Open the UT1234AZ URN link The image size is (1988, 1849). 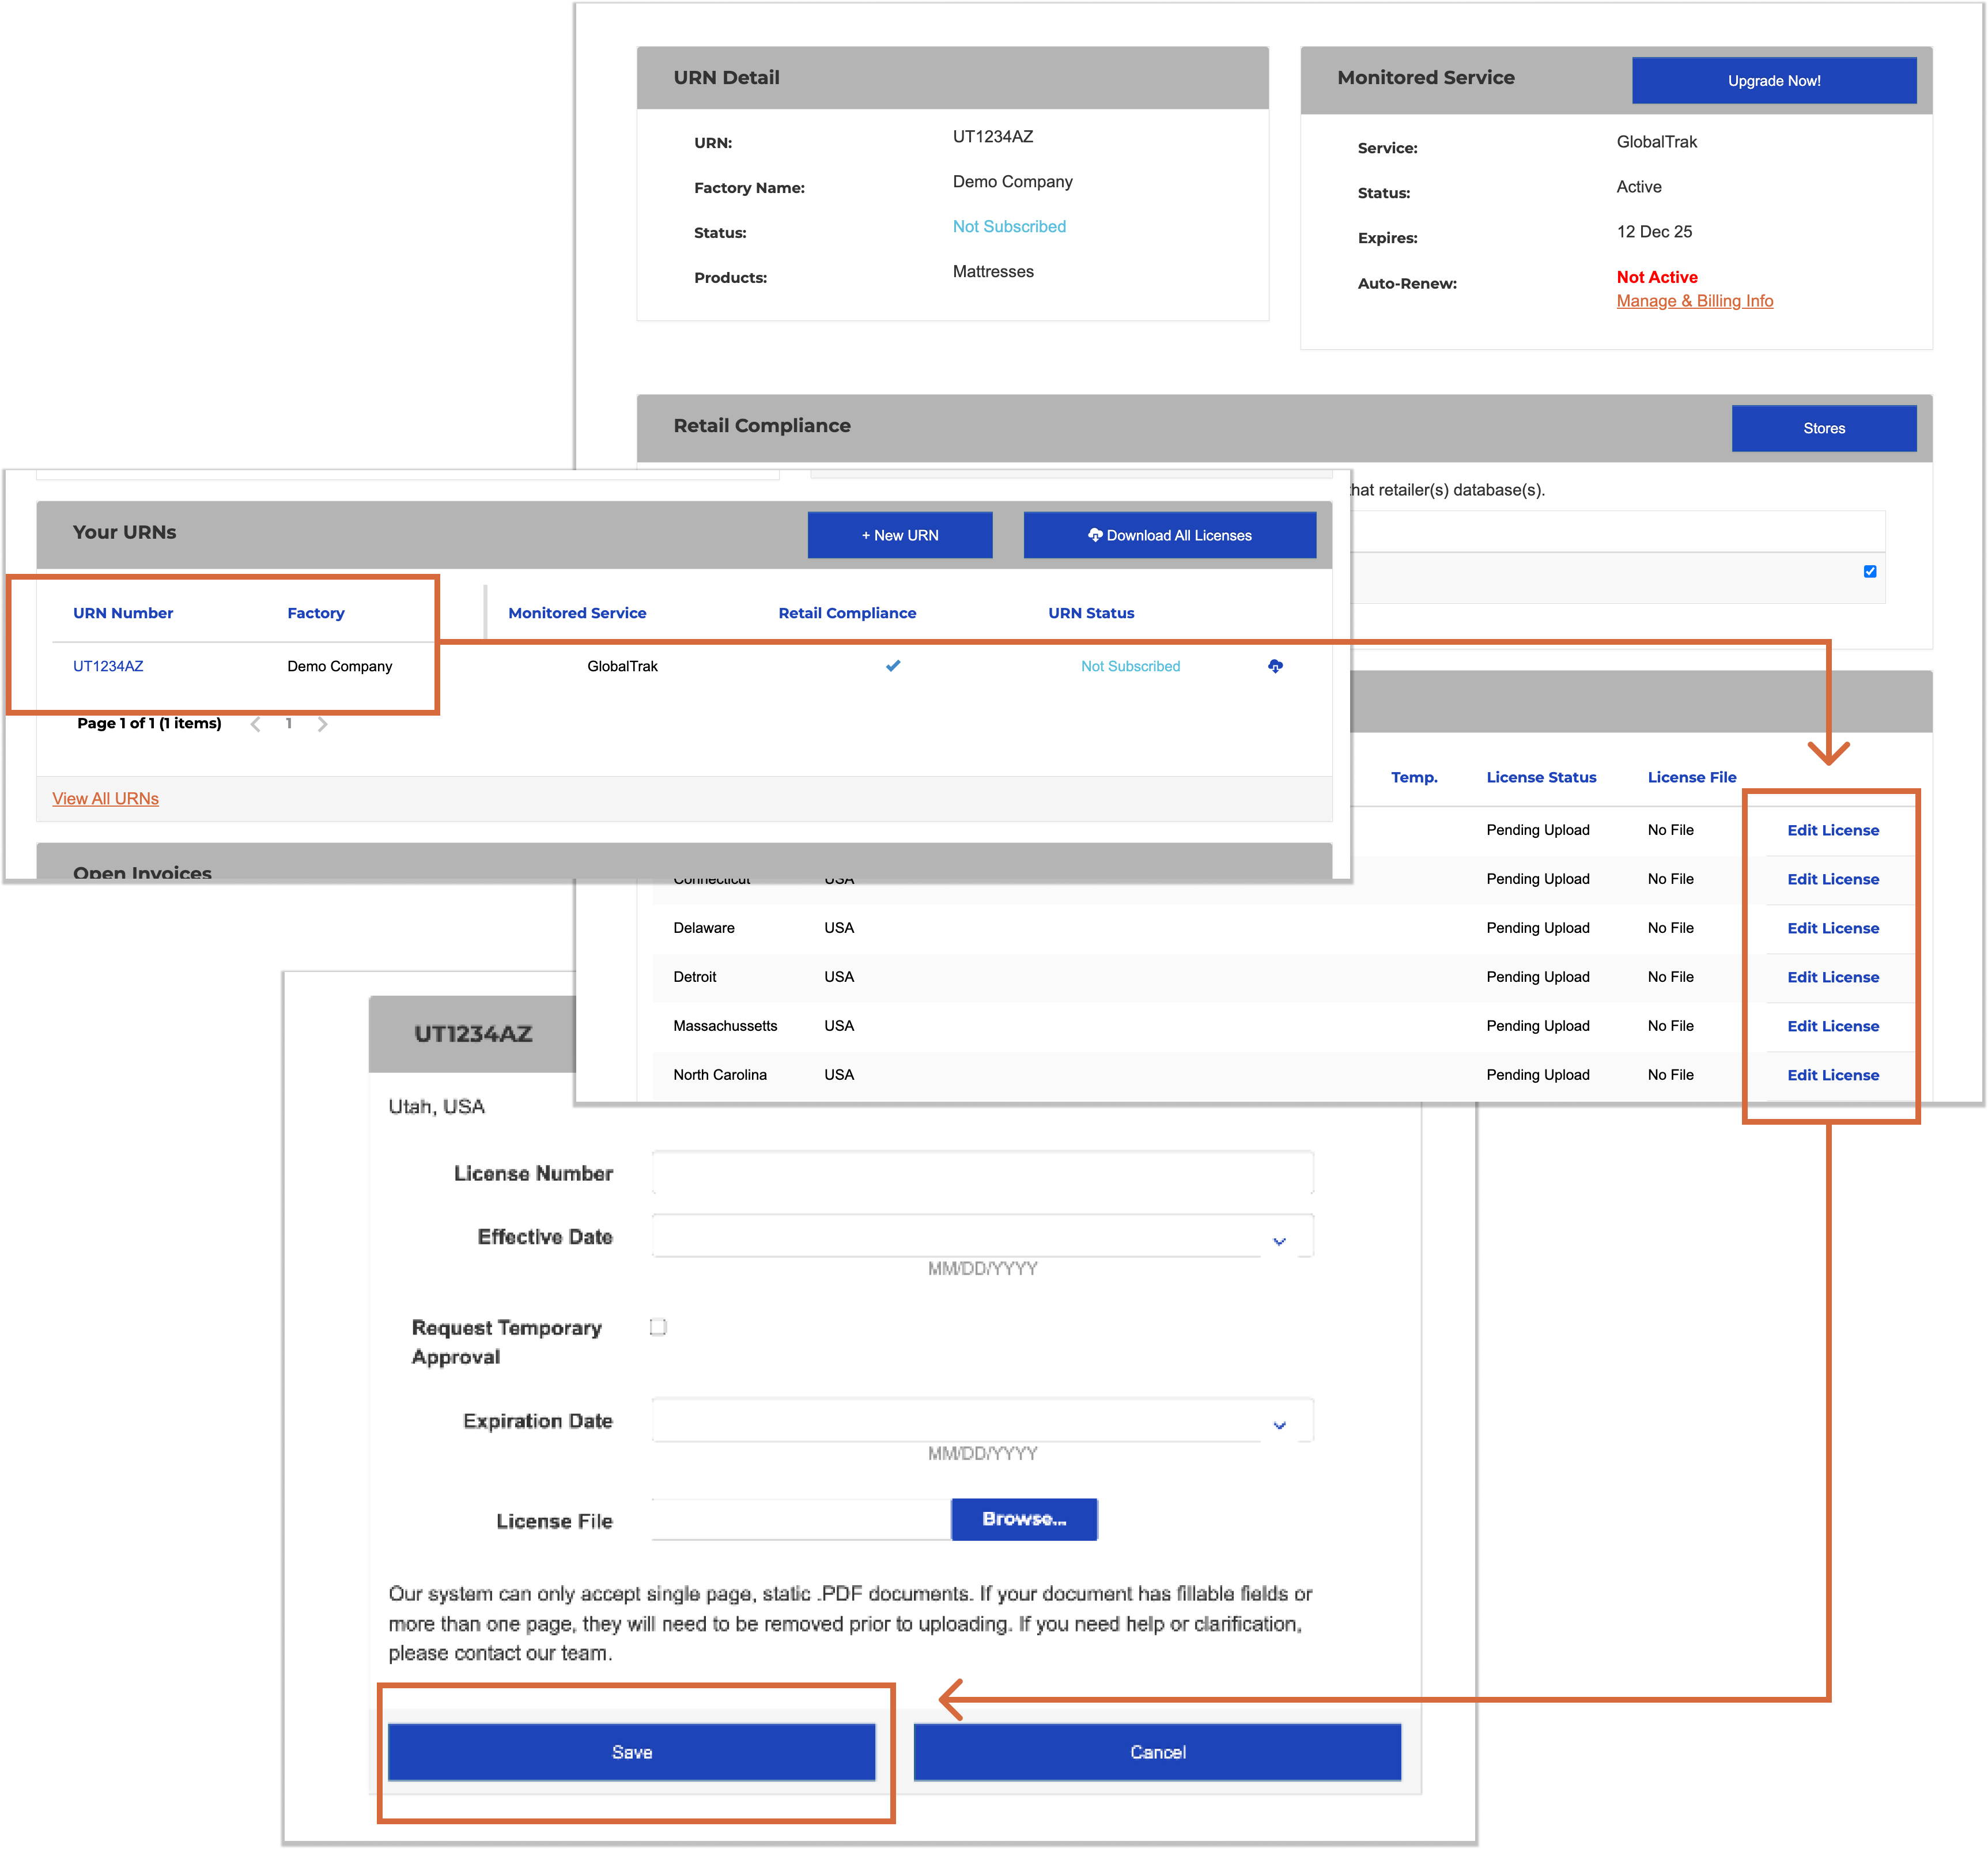[108, 666]
